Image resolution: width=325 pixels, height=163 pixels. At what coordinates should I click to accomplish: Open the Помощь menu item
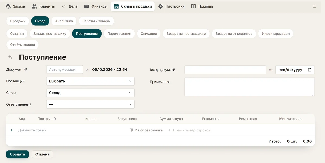202,6
